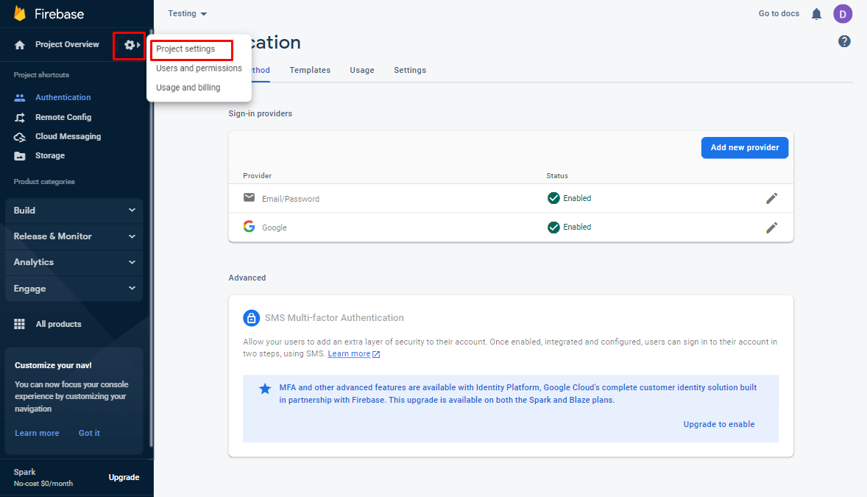Screen dimensions: 867x497
Task: Open Cloud Messaging in the sidebar
Action: point(68,137)
